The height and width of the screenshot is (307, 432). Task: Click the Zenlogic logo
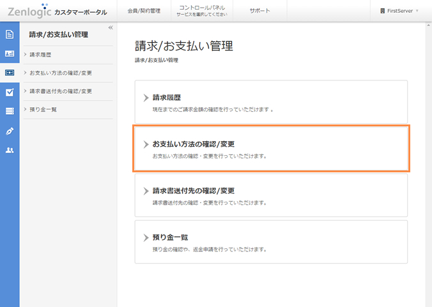[x=29, y=11]
